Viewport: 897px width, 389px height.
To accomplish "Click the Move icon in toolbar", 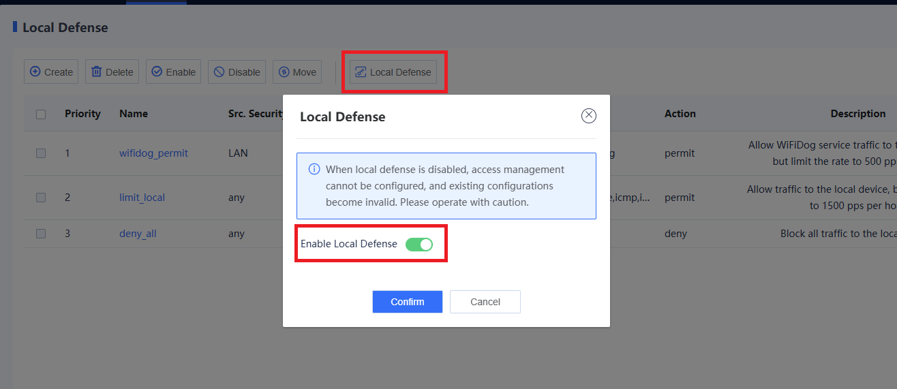I will (284, 72).
